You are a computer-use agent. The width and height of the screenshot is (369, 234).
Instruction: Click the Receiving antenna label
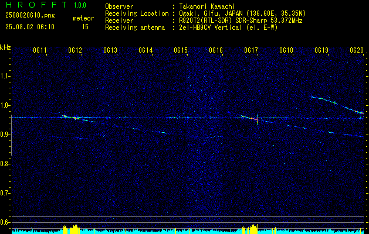click(135, 27)
